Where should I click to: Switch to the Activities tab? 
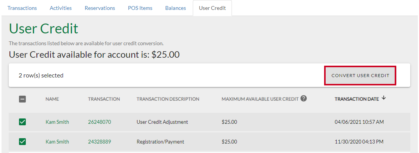[x=61, y=8]
